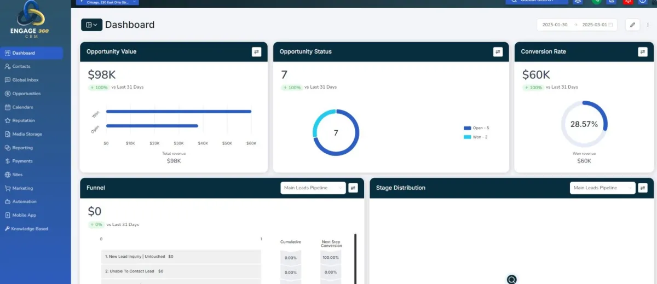The height and width of the screenshot is (284, 657).
Task: Click the Media Storage image icon
Action: [x=7, y=134]
